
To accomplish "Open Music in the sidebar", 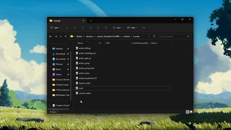I will tap(58, 69).
